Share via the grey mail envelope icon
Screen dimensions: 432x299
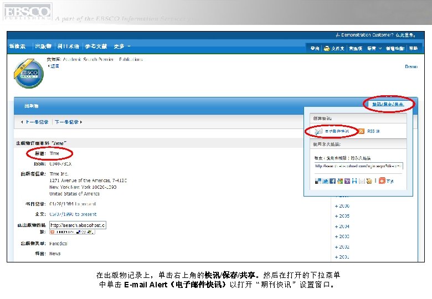(362, 181)
